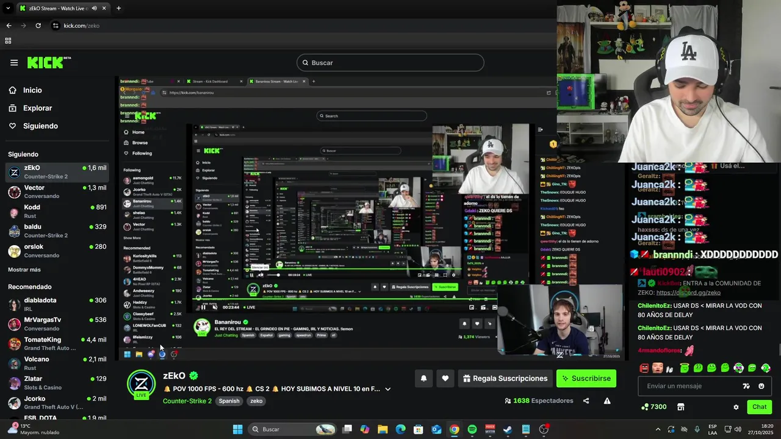Open Steam from the taskbar
The height and width of the screenshot is (439, 781).
click(508, 429)
